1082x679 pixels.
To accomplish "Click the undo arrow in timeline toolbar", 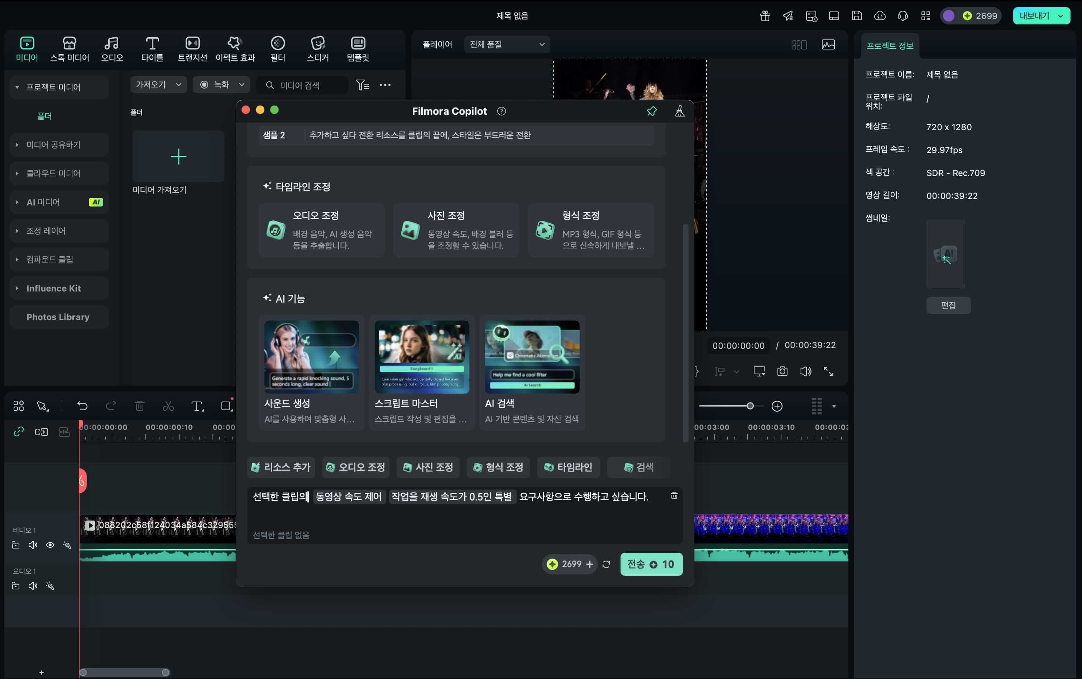I will coord(82,406).
